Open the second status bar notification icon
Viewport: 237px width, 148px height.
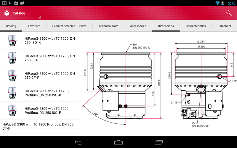[x=10, y=3]
